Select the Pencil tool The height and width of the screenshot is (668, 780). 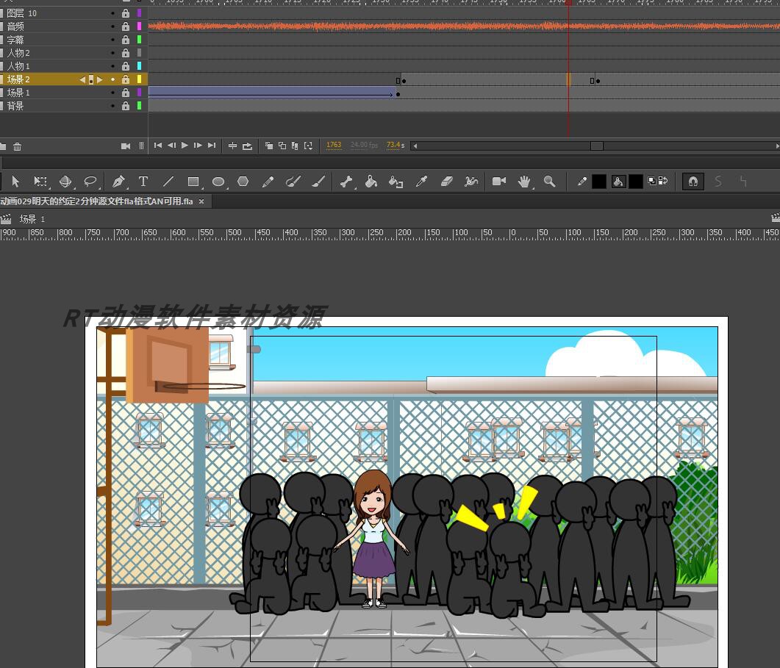tap(268, 182)
